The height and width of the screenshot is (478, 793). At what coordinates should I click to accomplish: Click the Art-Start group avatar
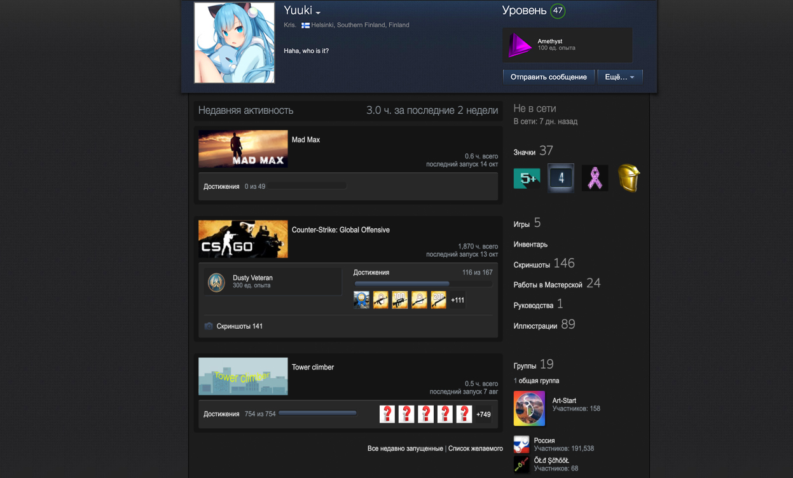(530, 409)
